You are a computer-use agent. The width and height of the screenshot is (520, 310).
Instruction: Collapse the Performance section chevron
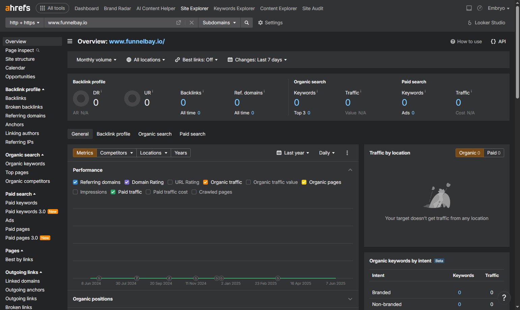pos(350,170)
